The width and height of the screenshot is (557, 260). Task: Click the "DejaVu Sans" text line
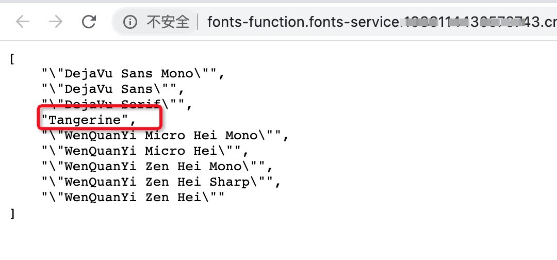point(113,89)
